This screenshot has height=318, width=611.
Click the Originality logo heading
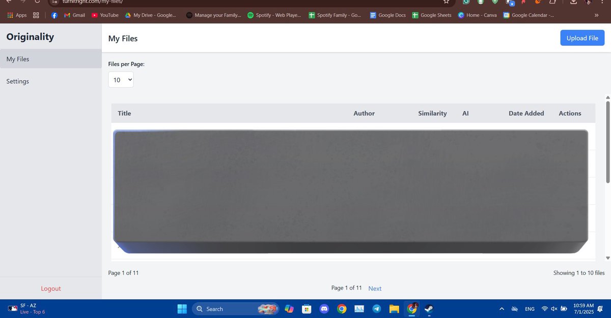(30, 37)
